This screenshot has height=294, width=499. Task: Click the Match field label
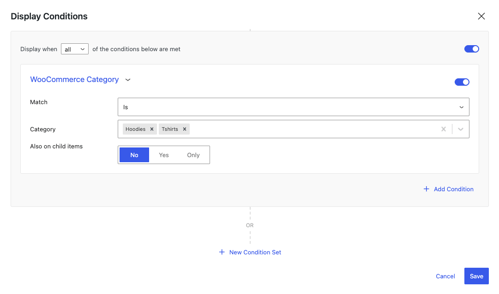tap(39, 102)
